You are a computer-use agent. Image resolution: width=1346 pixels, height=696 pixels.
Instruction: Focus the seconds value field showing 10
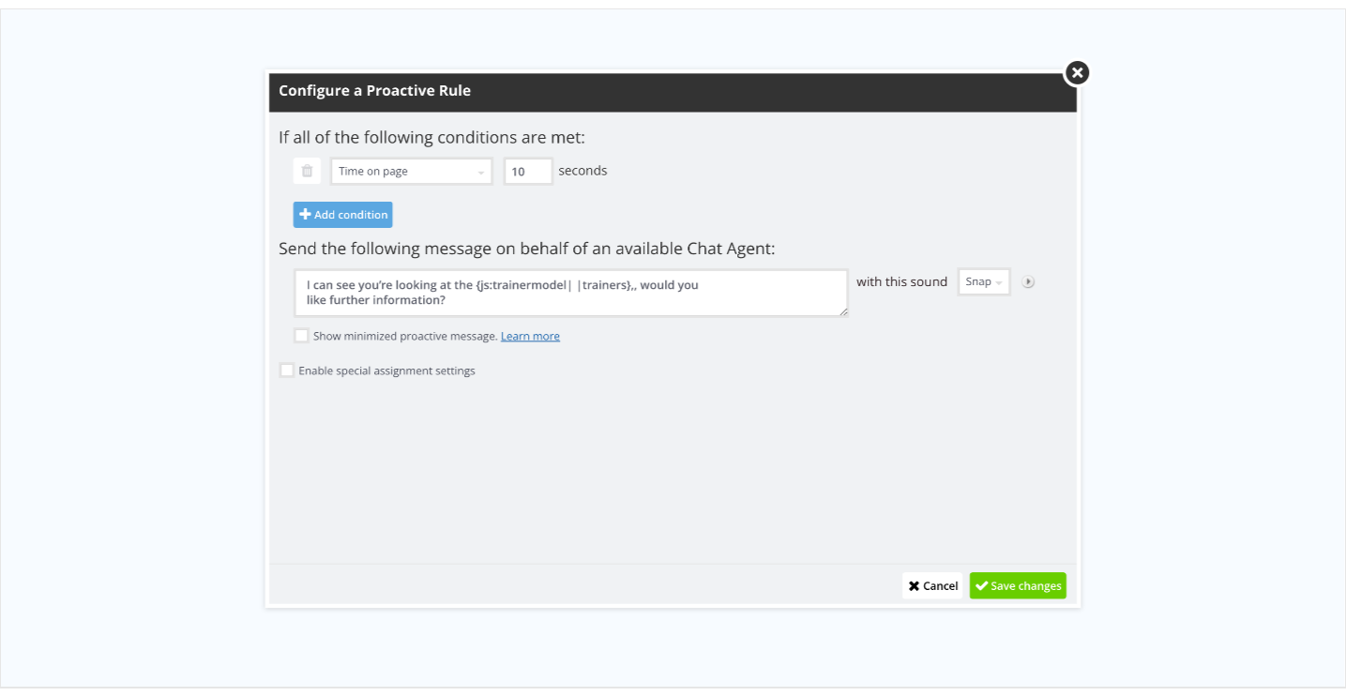click(x=527, y=172)
